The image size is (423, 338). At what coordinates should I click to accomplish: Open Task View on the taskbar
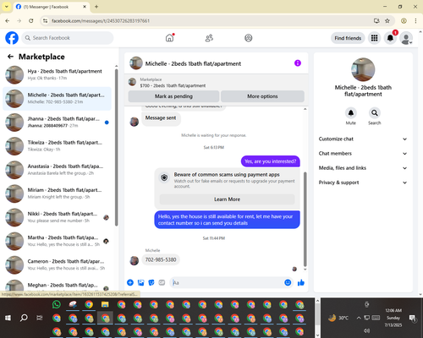(40, 318)
